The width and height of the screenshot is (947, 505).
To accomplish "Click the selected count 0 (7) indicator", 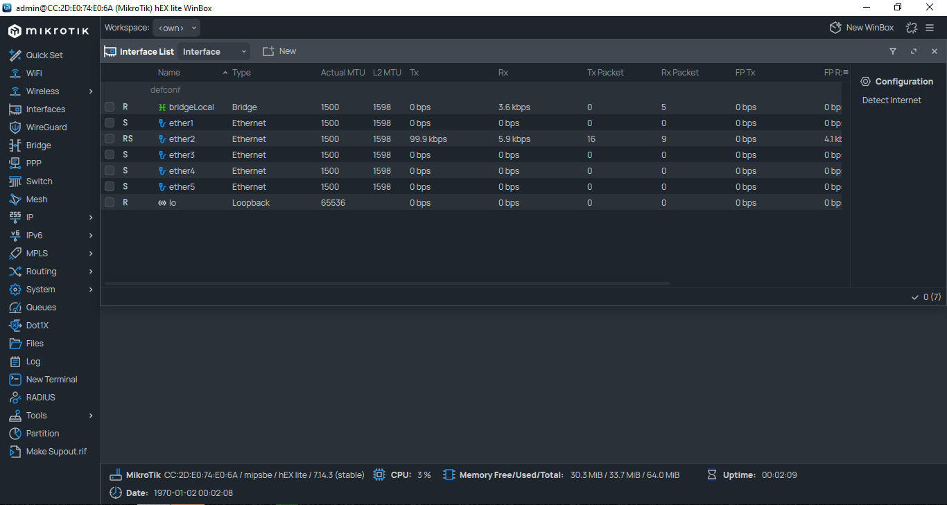I will 926,297.
